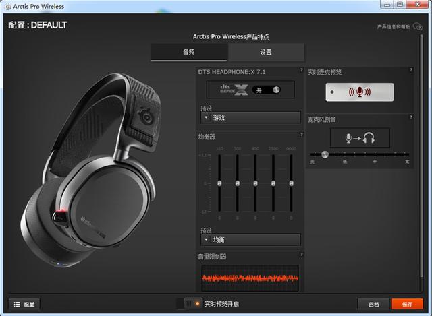Click the 麦克风侧音 sidetone level slider knob

pyautogui.click(x=325, y=154)
